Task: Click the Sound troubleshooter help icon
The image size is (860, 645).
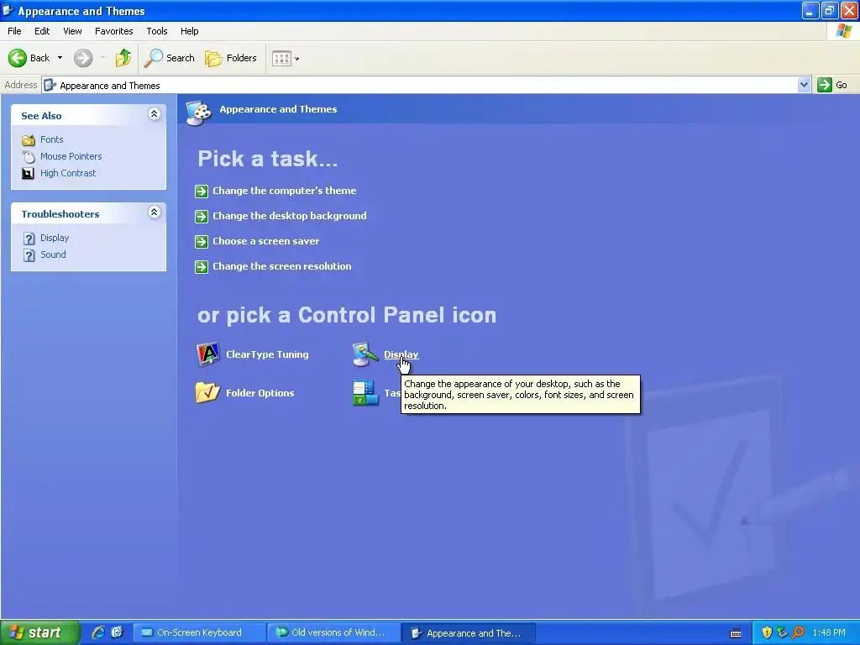Action: click(29, 255)
